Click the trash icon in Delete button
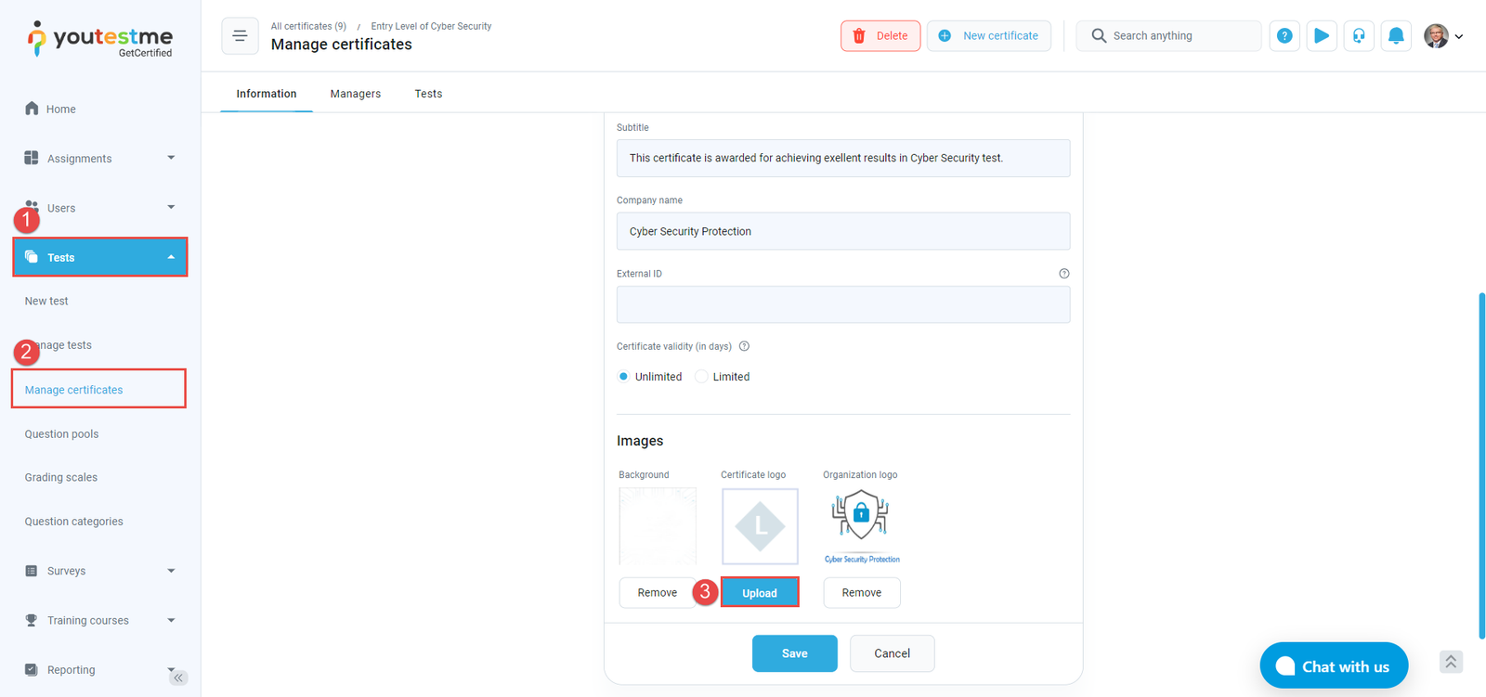 859,36
